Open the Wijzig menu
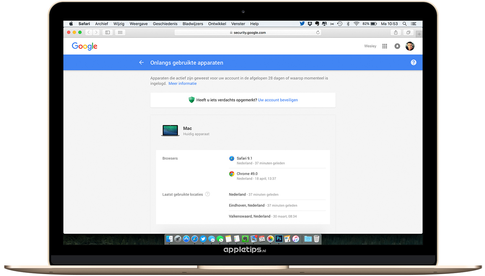This screenshot has width=485, height=276. (119, 24)
